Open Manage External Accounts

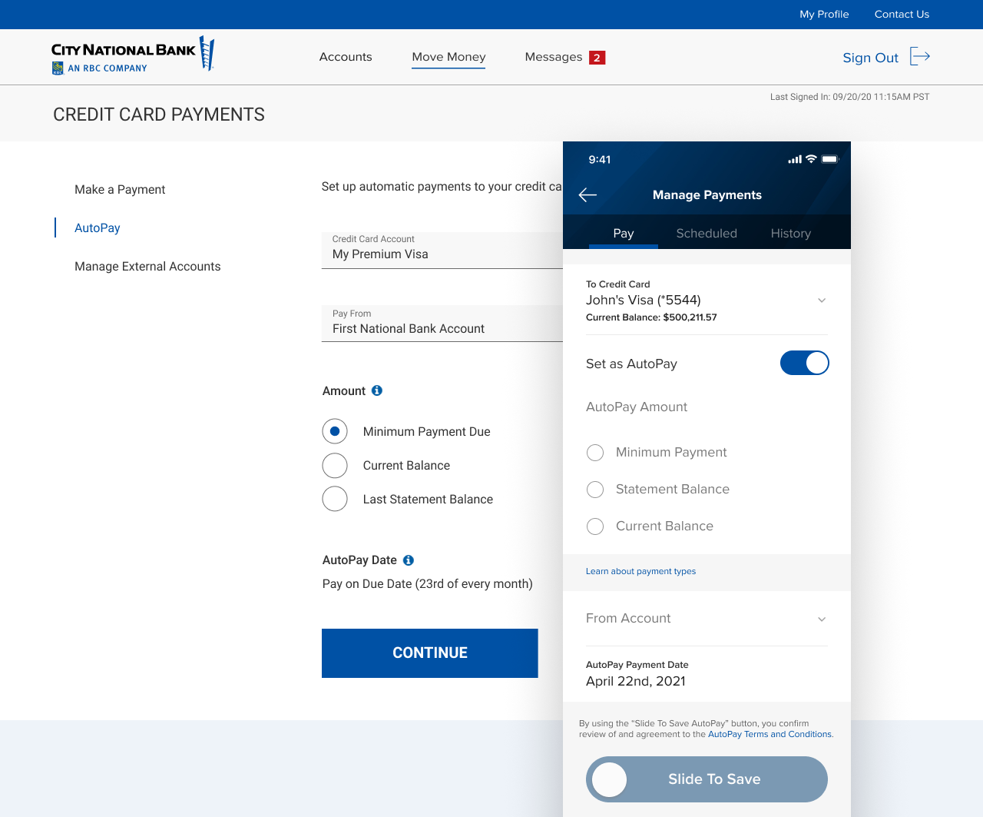coord(147,267)
